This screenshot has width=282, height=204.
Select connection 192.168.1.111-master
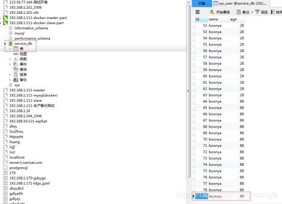point(27,90)
